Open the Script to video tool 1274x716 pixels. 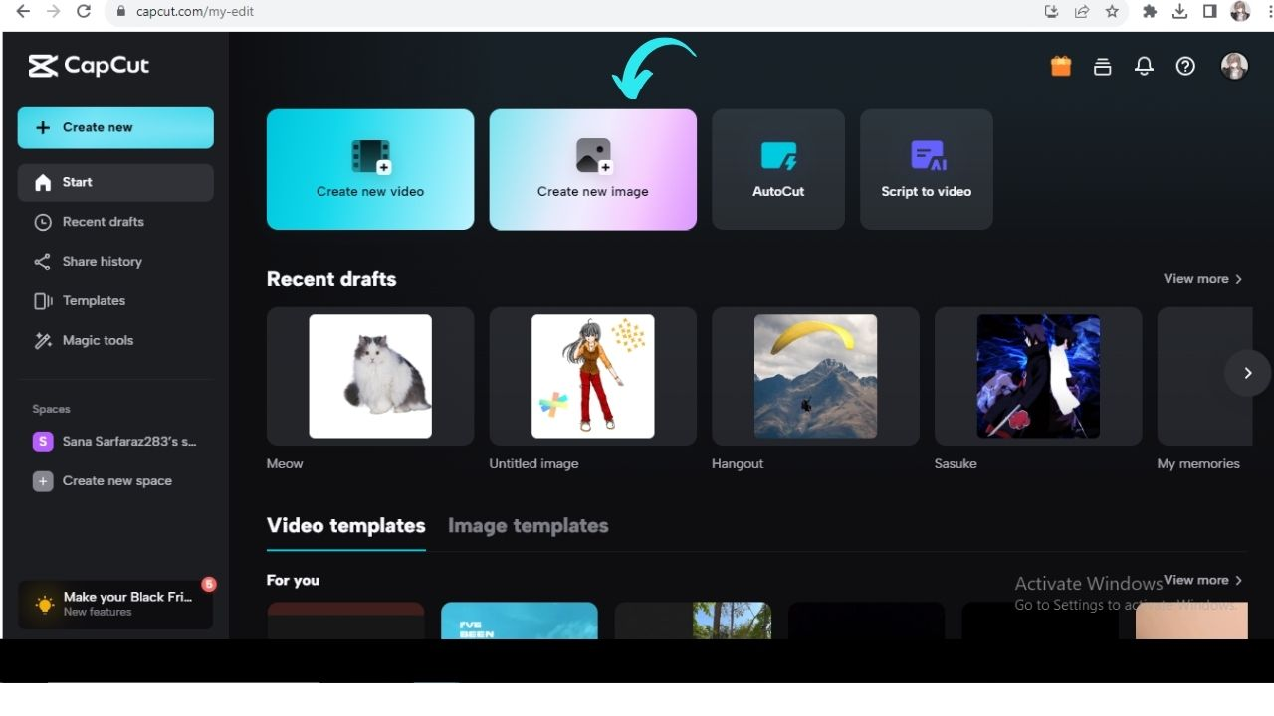(x=927, y=169)
